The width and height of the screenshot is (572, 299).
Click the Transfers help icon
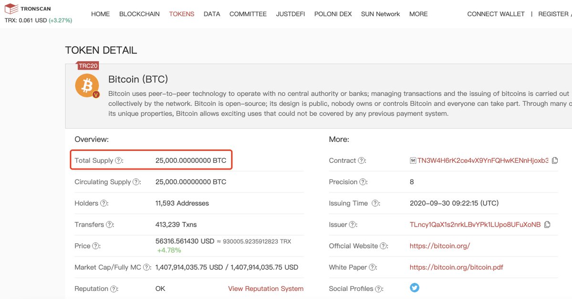[109, 224]
